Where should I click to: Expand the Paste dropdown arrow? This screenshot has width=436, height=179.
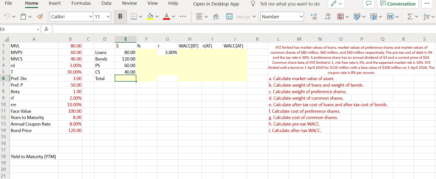click(x=30, y=17)
